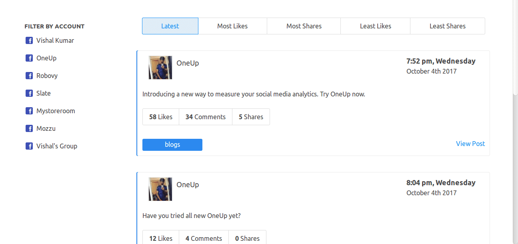The height and width of the screenshot is (244, 518).
Task: Filter posts by the Vishal Kumar account
Action: click(x=55, y=40)
